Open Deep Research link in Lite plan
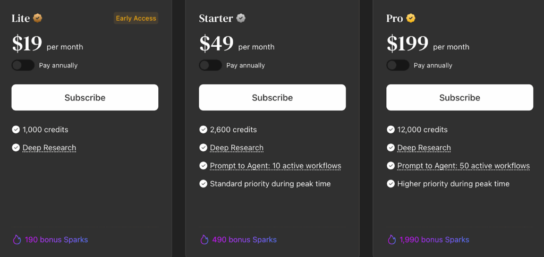544x257 pixels. pyautogui.click(x=49, y=148)
